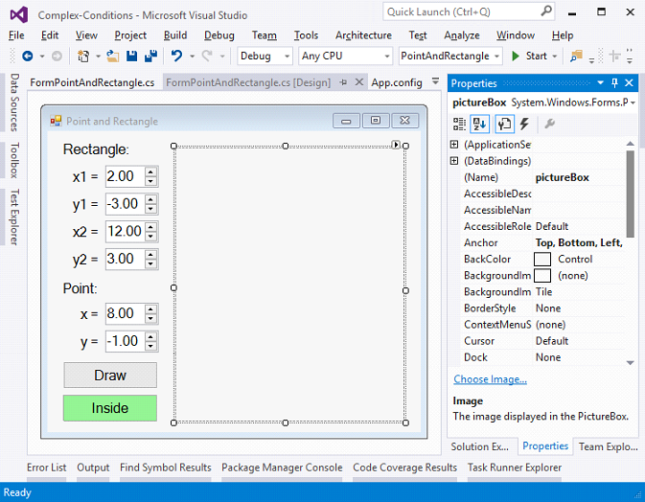
Task: Click the New Project toolbar icon
Action: pyautogui.click(x=83, y=56)
